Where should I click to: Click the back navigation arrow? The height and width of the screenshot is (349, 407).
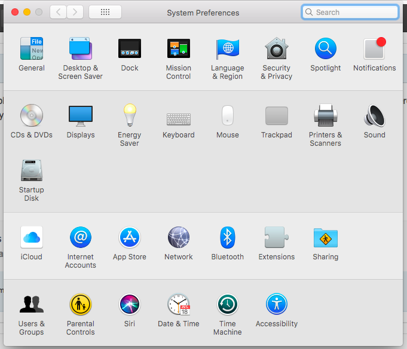pos(59,12)
